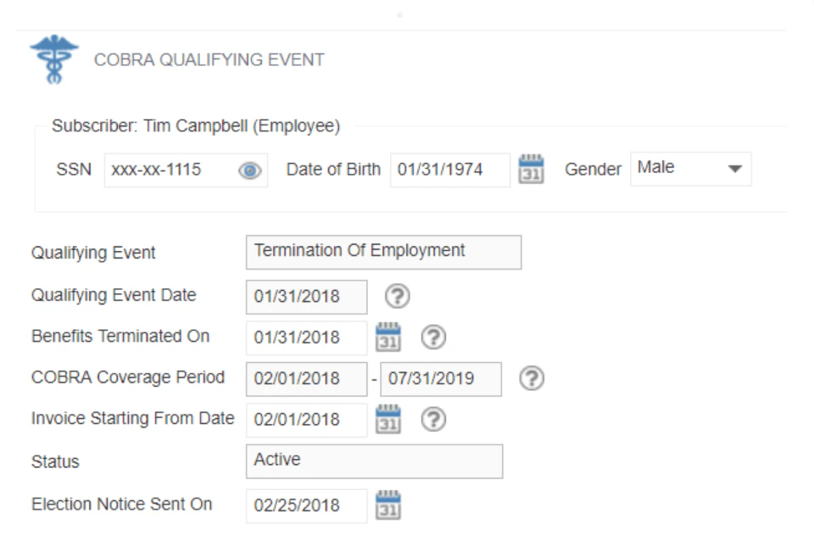
Task: Click the COBRA Coverage Period end date field
Action: pyautogui.click(x=441, y=378)
